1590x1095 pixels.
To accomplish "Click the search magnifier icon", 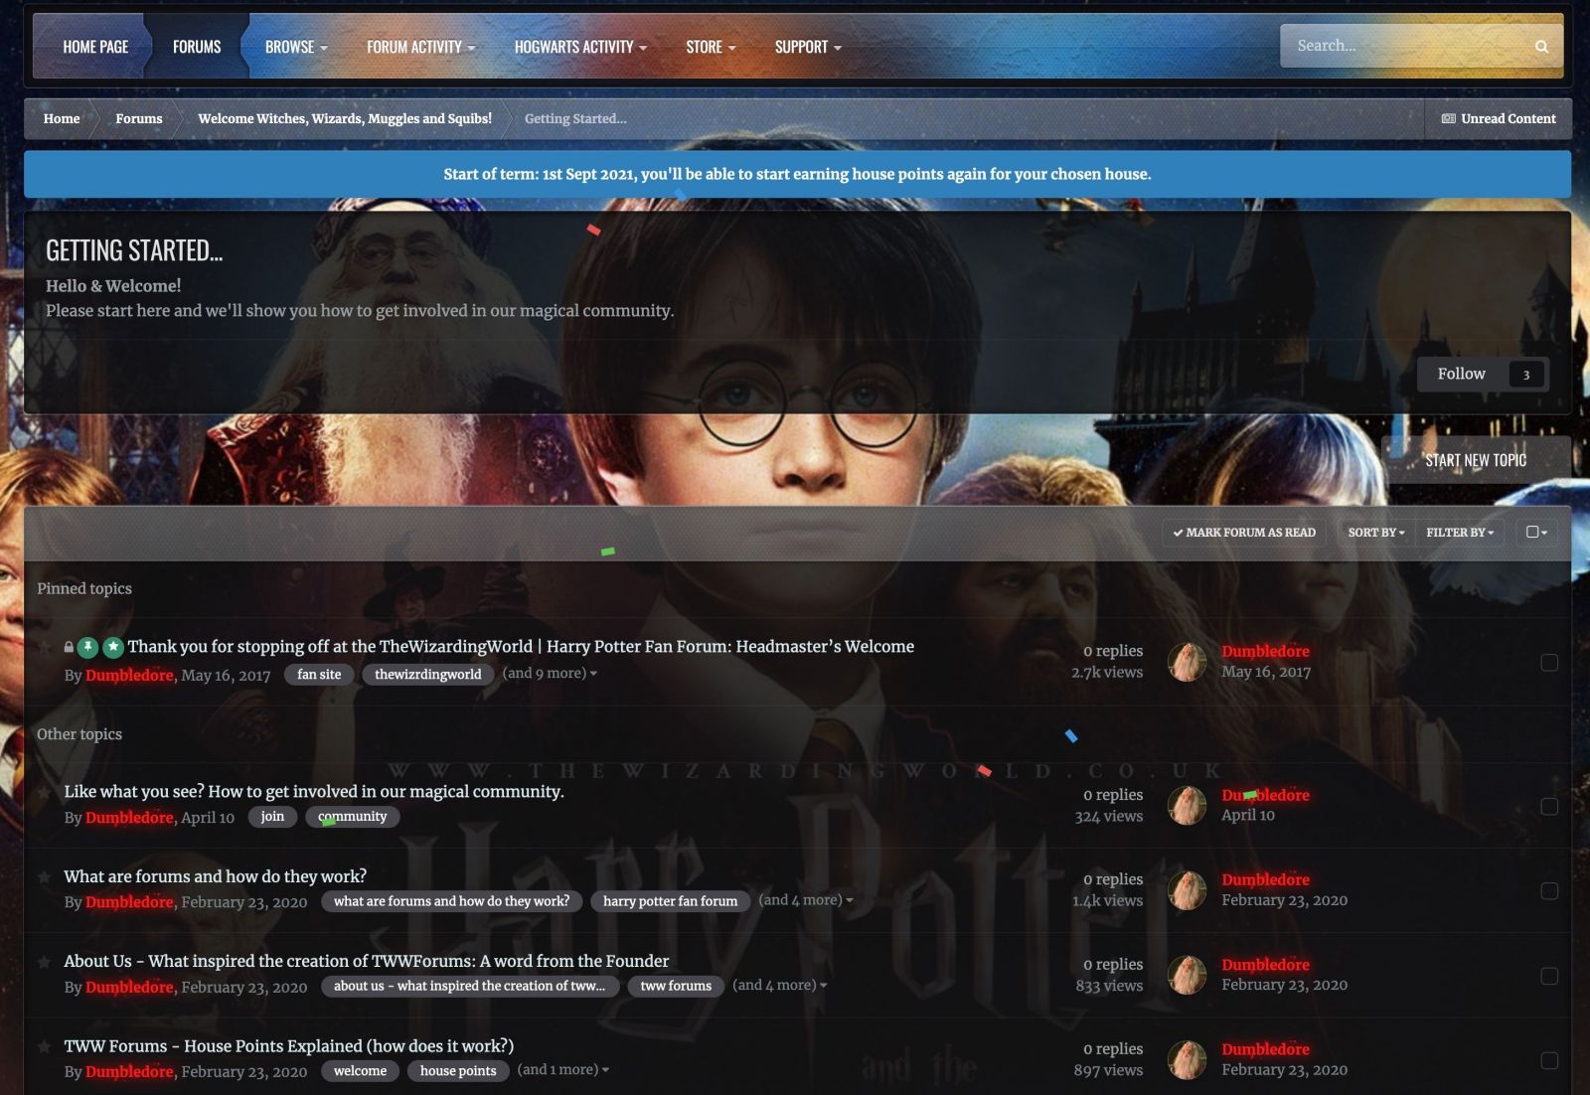I will [1541, 47].
